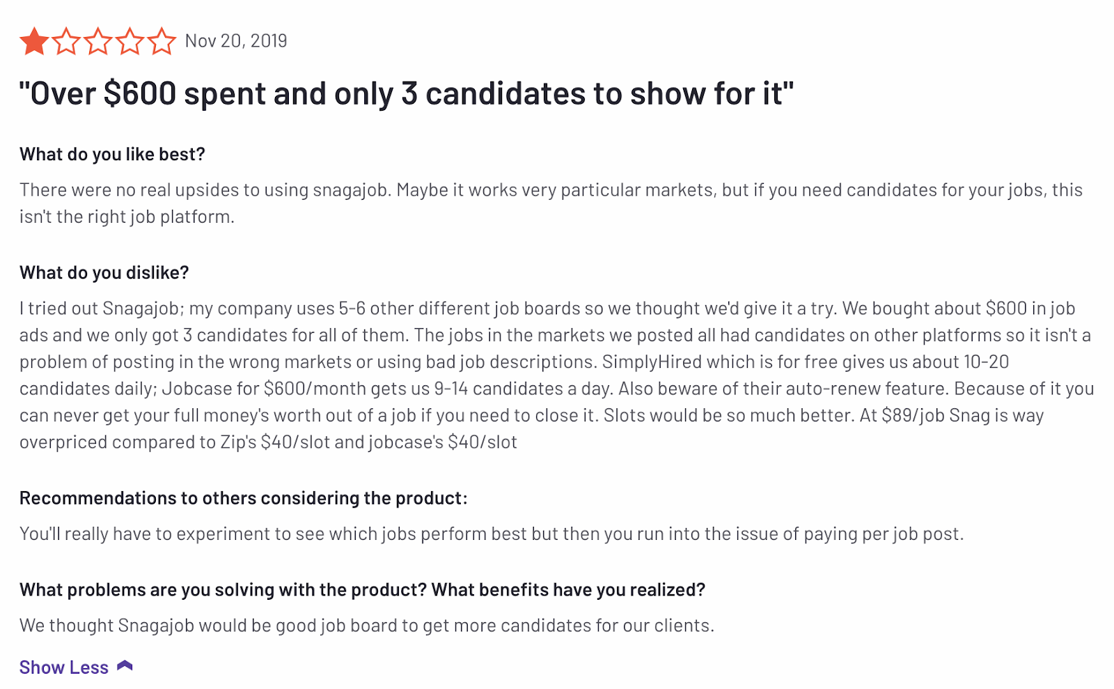Click the first filled orange star
The height and width of the screenshot is (689, 1114).
tap(34, 41)
